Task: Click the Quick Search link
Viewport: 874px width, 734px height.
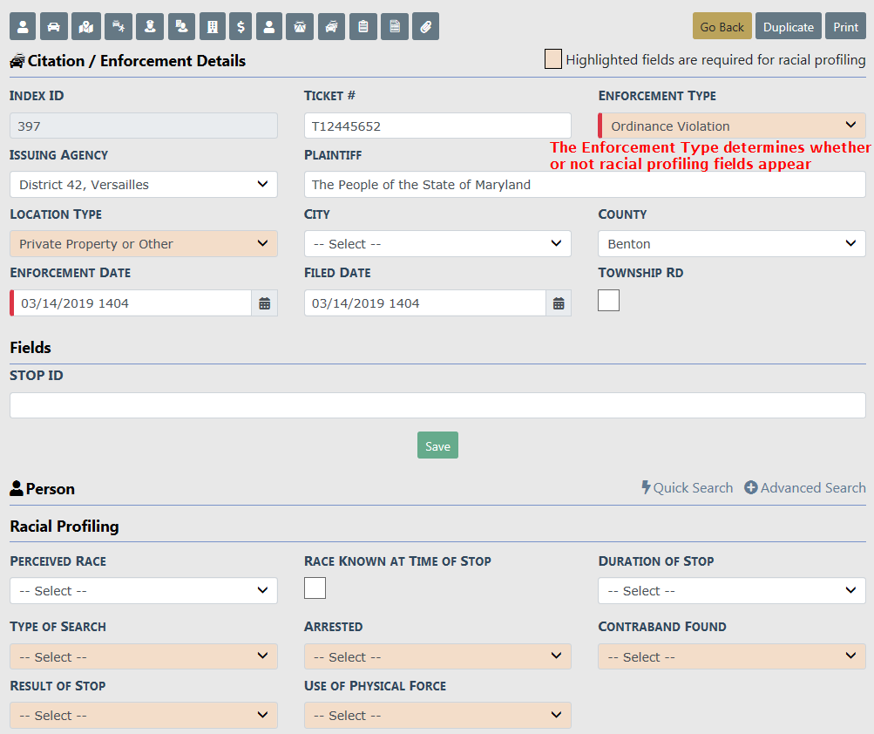Action: pyautogui.click(x=687, y=488)
